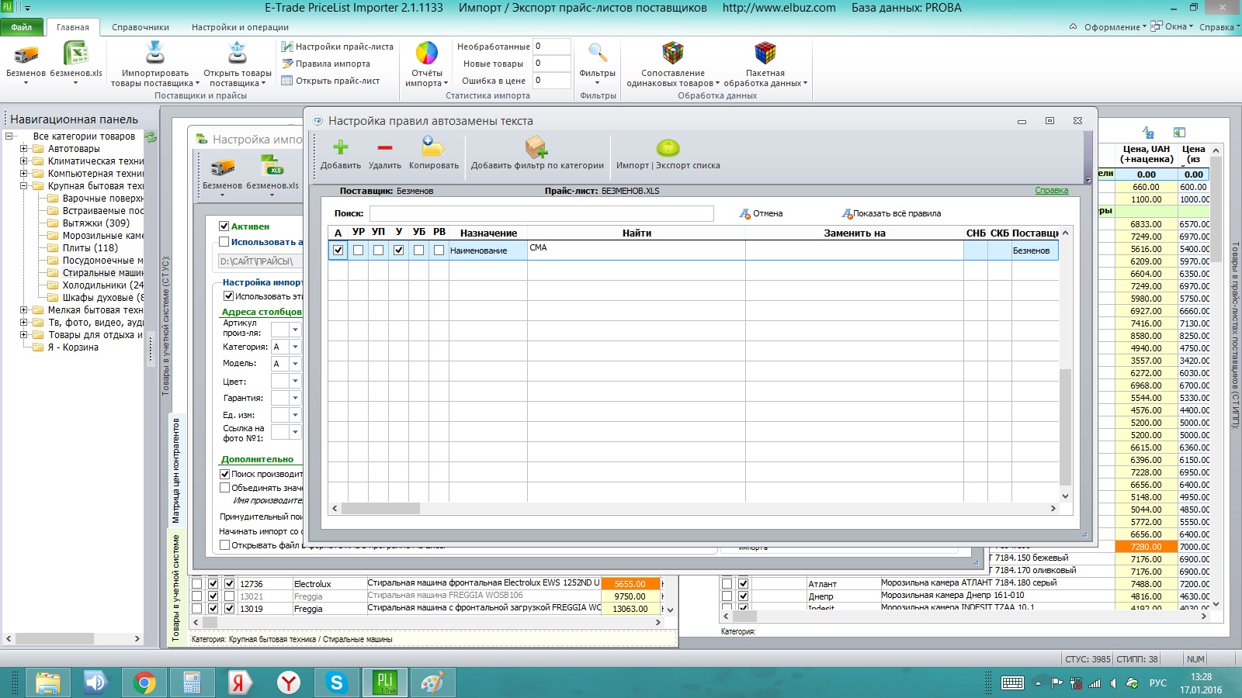Click the Отмена search reset button

coord(762,213)
